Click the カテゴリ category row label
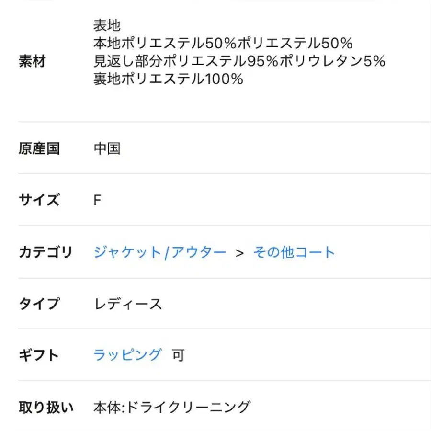The height and width of the screenshot is (431, 431). click(46, 251)
